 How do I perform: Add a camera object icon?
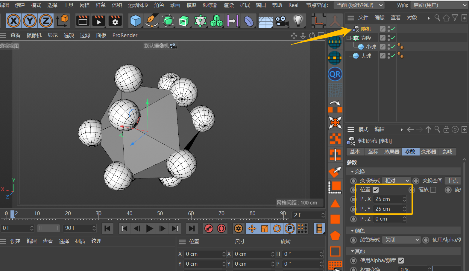point(282,21)
